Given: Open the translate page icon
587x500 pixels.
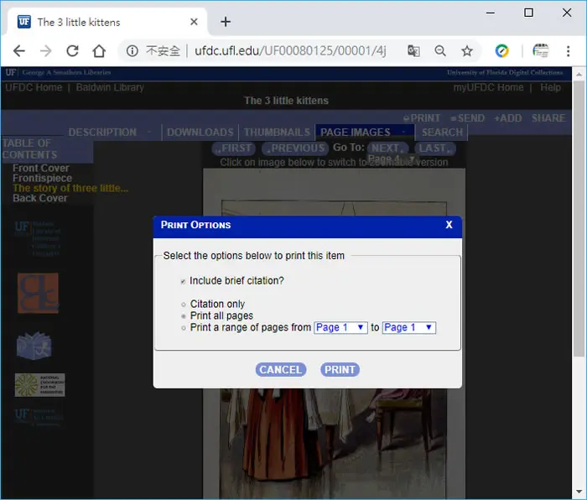Looking at the screenshot, I should [x=413, y=50].
